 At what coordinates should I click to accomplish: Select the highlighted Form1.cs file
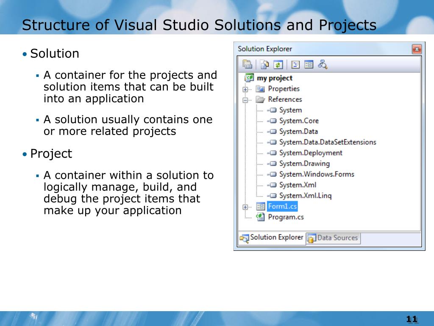coord(282,207)
